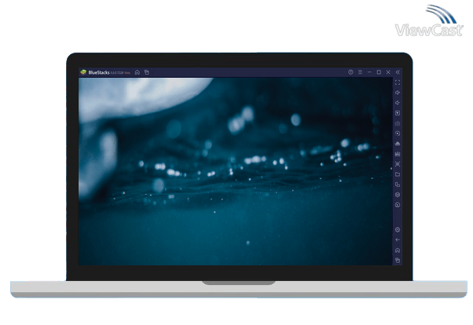Click the tabs icon beside title bar home
This screenshot has height=325, width=473.
(146, 72)
